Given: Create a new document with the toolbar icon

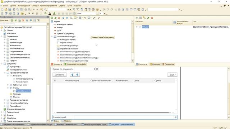Looking at the screenshot, I should tap(2, 10).
